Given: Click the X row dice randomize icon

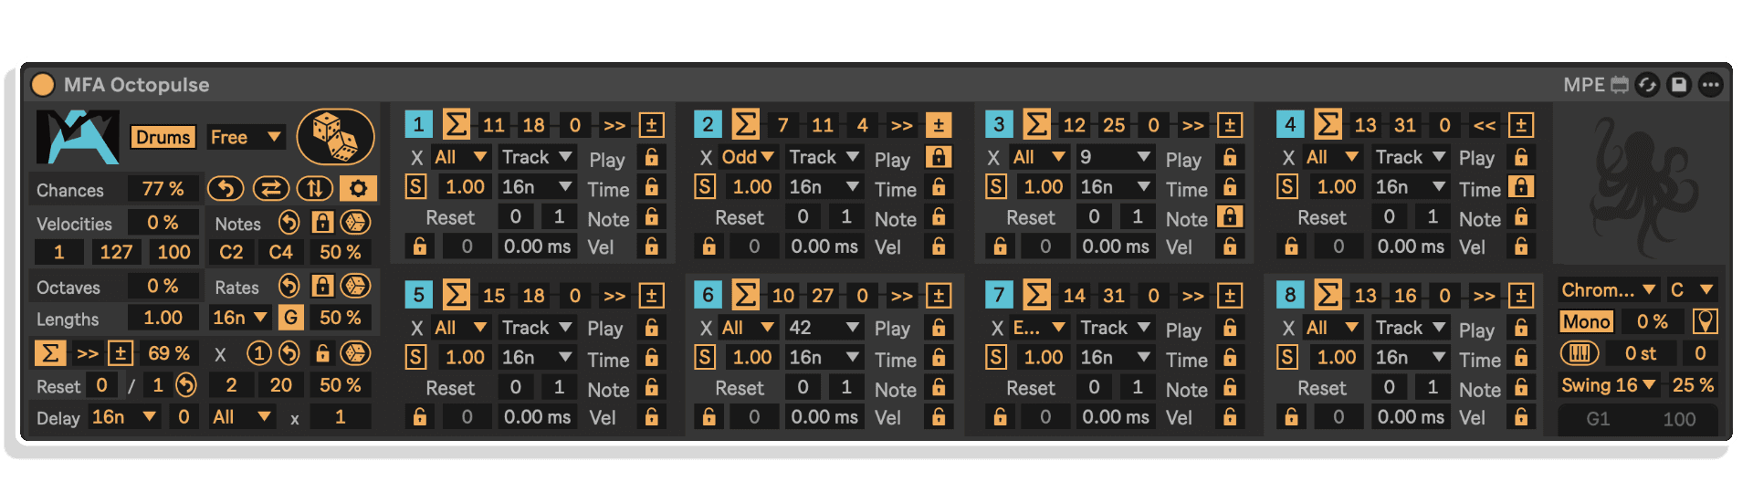Looking at the screenshot, I should click(x=354, y=353).
